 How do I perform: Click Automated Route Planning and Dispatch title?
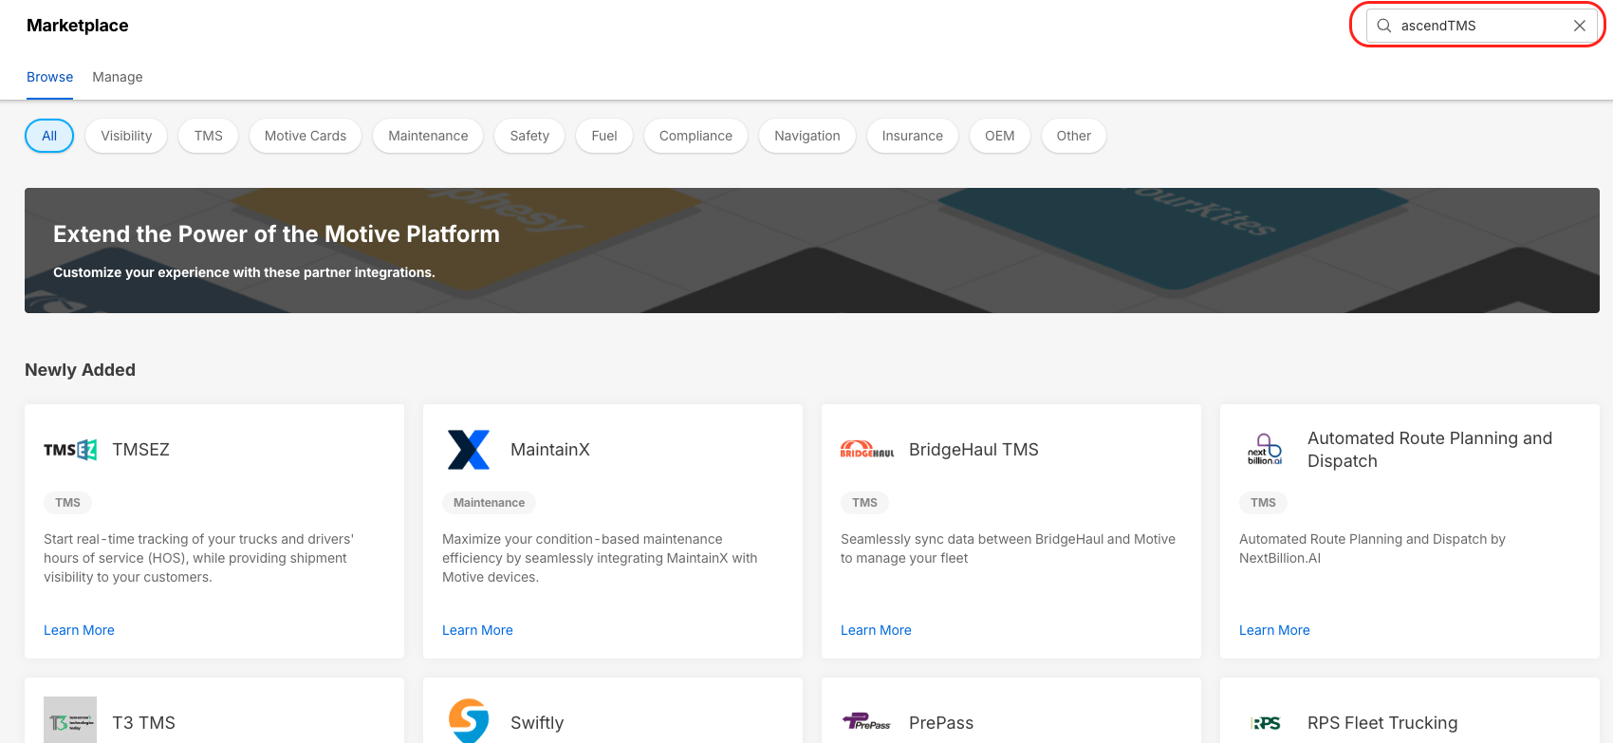[1430, 450]
